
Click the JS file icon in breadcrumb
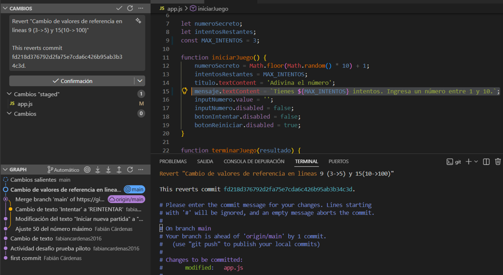162,8
